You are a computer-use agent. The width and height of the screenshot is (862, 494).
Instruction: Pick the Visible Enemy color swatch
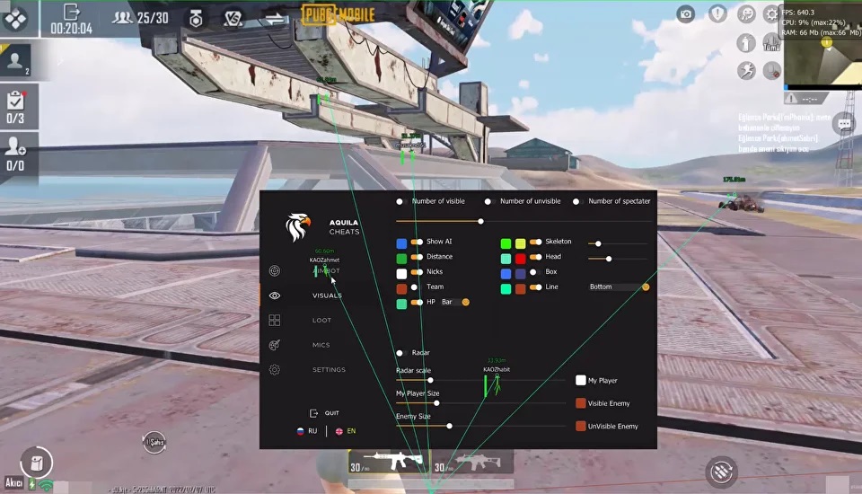pyautogui.click(x=581, y=403)
